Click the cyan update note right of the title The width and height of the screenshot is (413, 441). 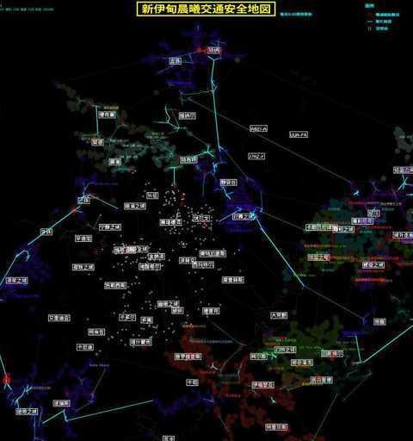[x=296, y=14]
